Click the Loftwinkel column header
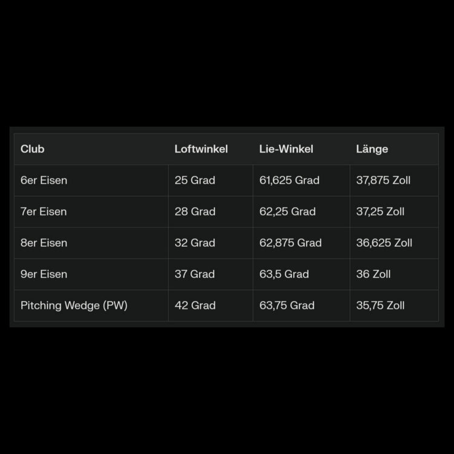 pyautogui.click(x=201, y=149)
